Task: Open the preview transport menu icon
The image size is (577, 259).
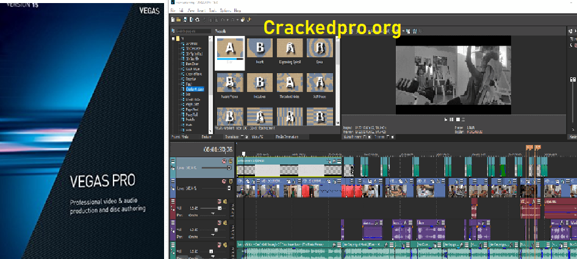Action: click(x=464, y=119)
